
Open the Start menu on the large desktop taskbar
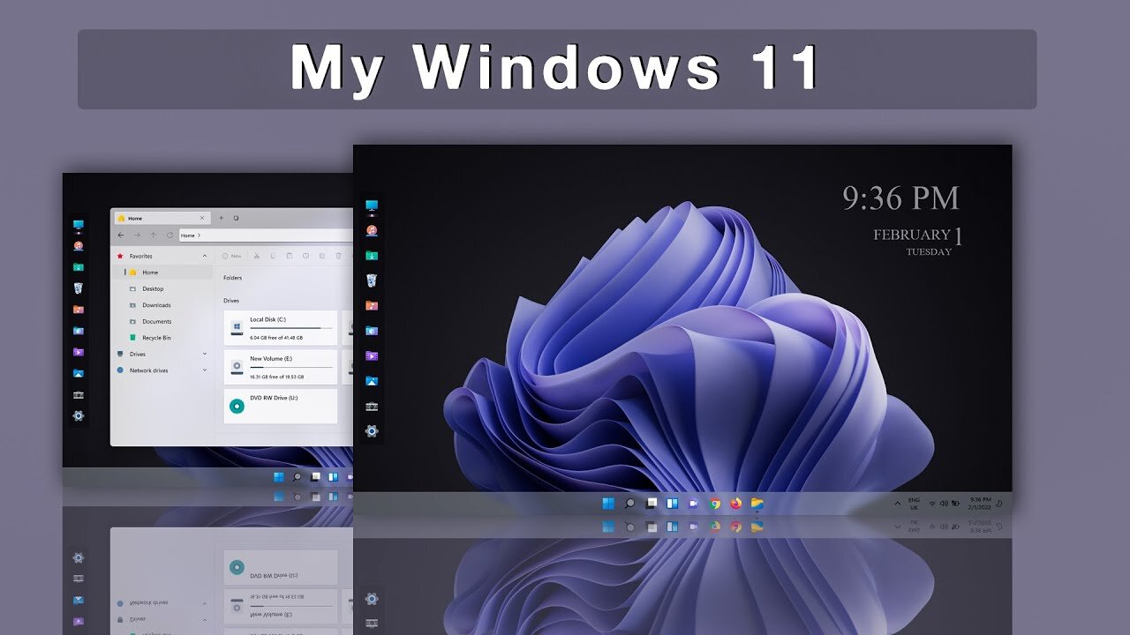point(608,504)
